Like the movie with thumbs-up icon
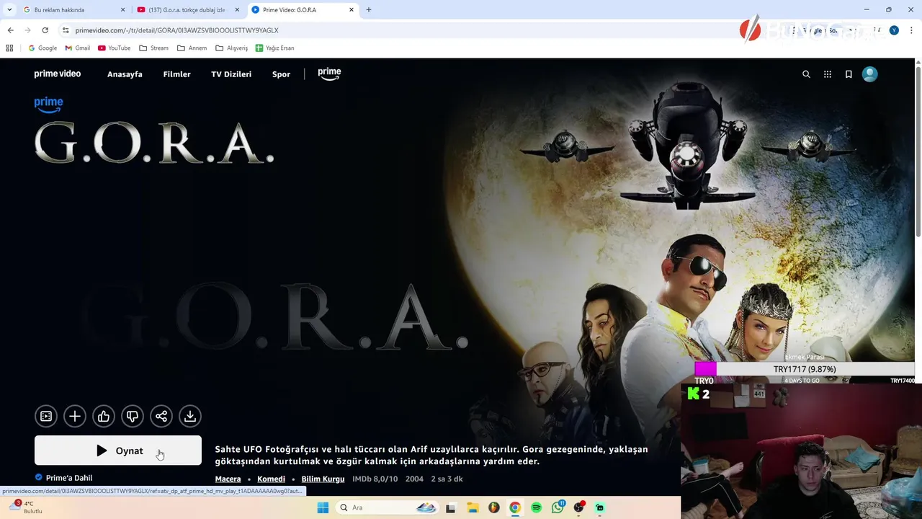The image size is (922, 519). [x=104, y=416]
